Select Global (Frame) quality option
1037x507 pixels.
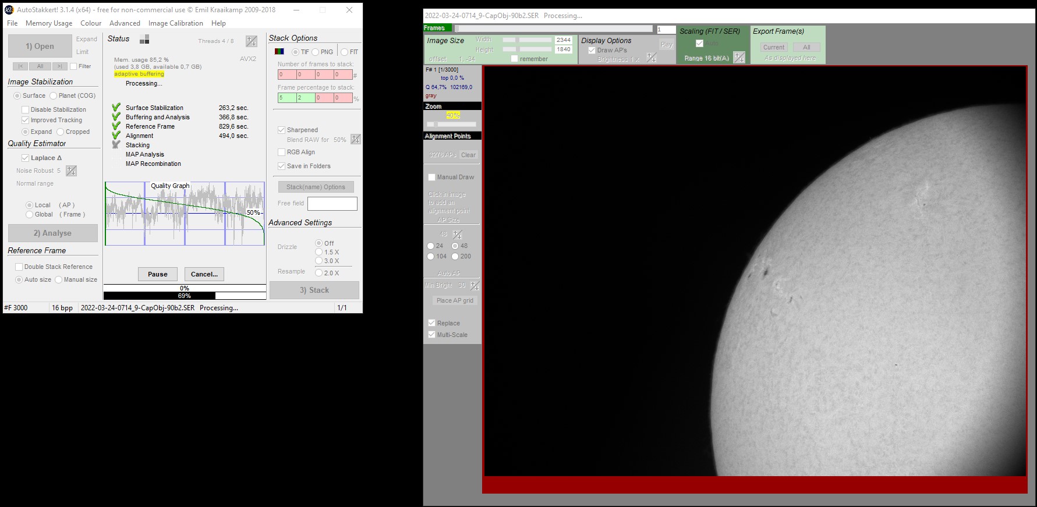(x=29, y=214)
